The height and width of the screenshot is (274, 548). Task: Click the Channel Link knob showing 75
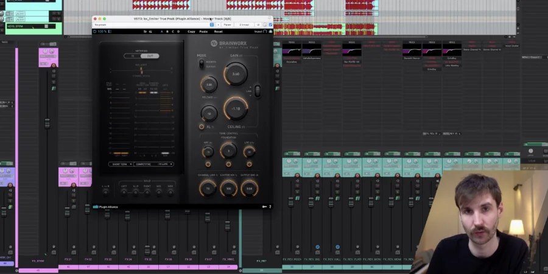[x=208, y=189]
